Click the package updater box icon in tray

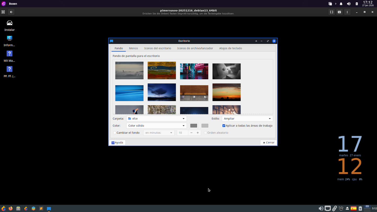point(341,209)
